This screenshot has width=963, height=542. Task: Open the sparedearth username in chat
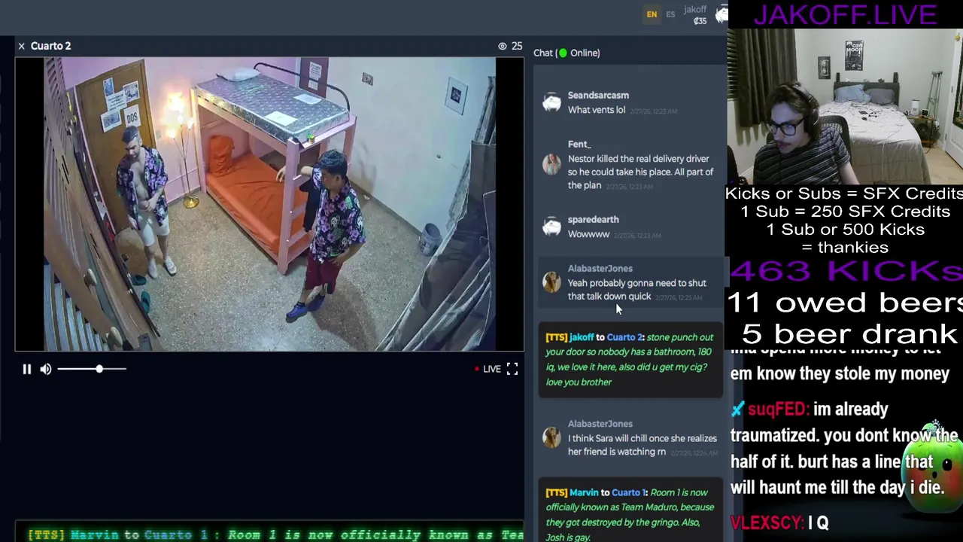(593, 220)
